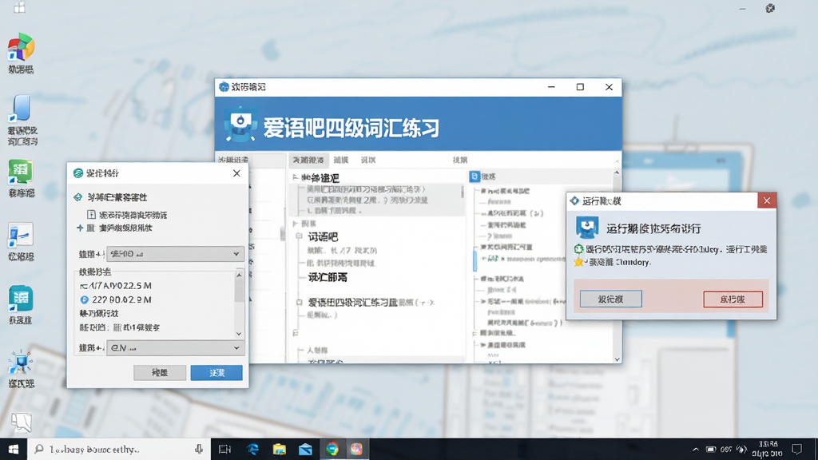
Task: Click the teal round title icon of the settings dialog
Action: click(78, 173)
